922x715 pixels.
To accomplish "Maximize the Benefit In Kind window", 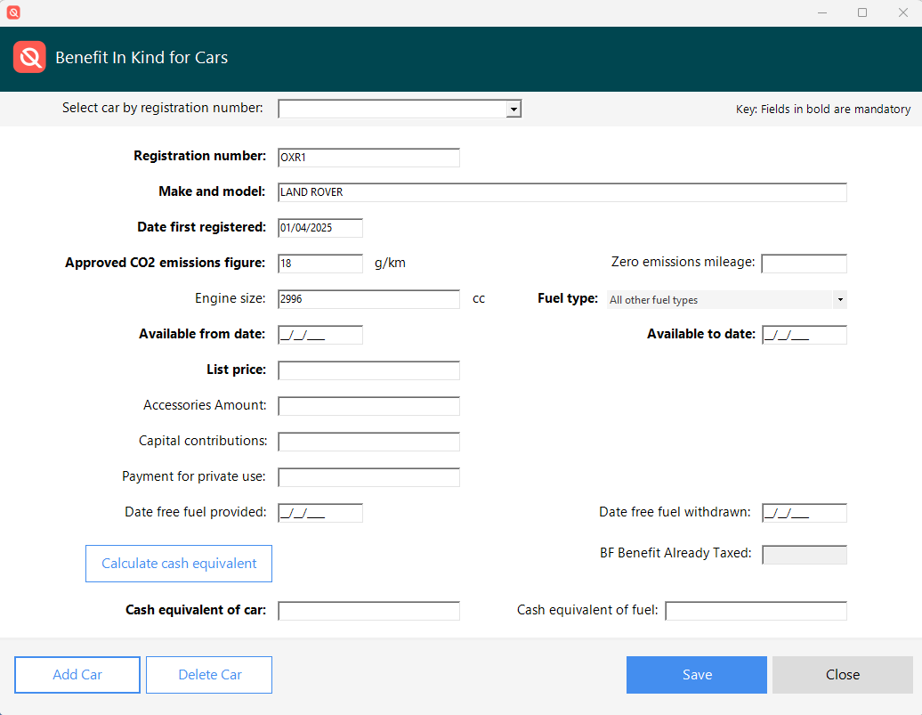I will click(x=862, y=12).
